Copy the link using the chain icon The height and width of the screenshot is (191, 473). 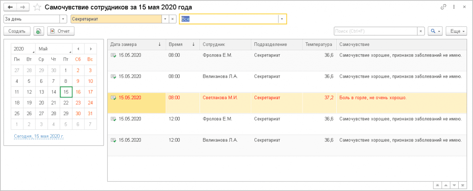tap(444, 7)
